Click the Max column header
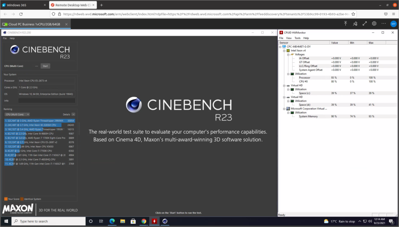 pyautogui.click(x=377, y=43)
